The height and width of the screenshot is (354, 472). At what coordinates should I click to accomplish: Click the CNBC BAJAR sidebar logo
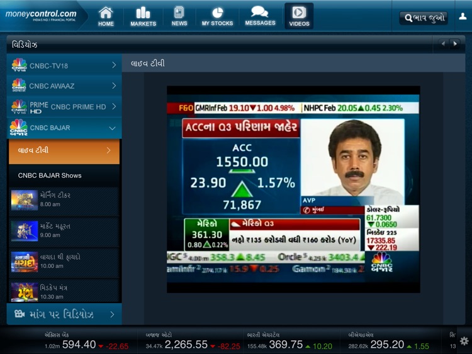(x=19, y=128)
